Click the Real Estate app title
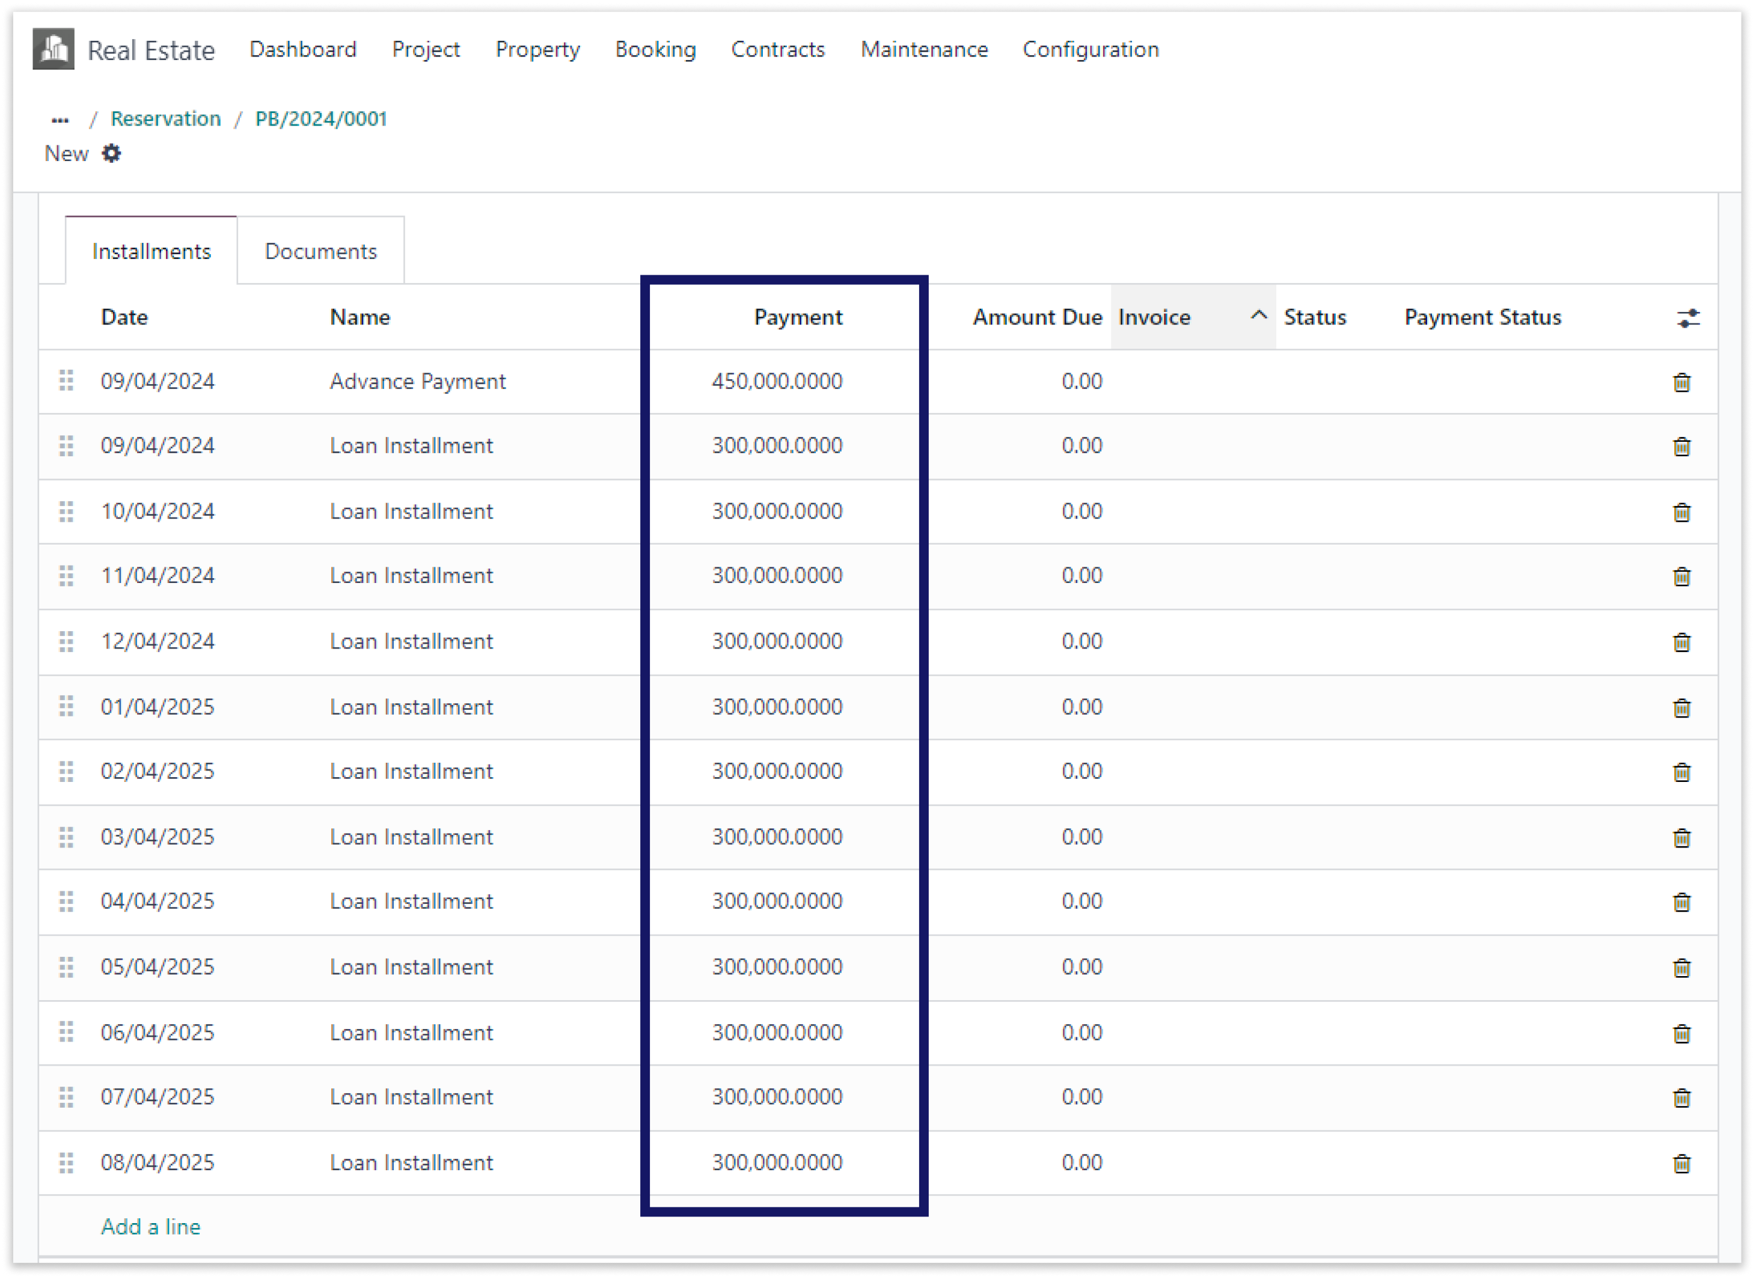 point(151,50)
